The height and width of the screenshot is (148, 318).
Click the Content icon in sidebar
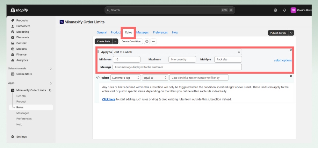12,43
